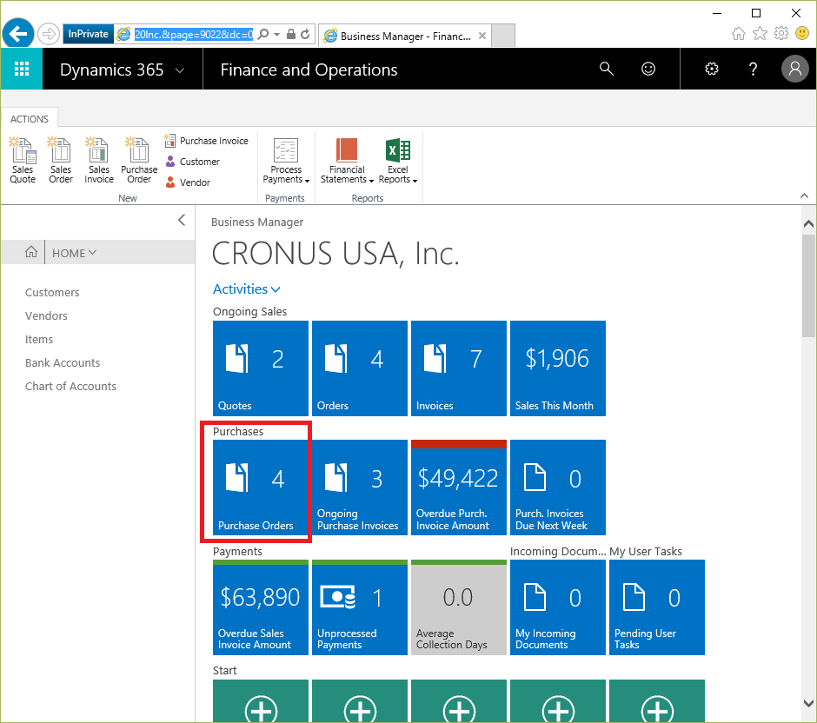Viewport: 817px width, 723px height.
Task: Click the browser address bar URL field
Action: tap(193, 35)
